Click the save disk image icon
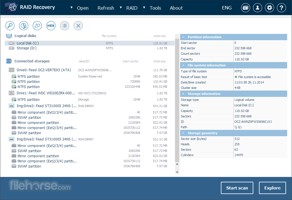The height and width of the screenshot is (200, 292). (x=37, y=26)
